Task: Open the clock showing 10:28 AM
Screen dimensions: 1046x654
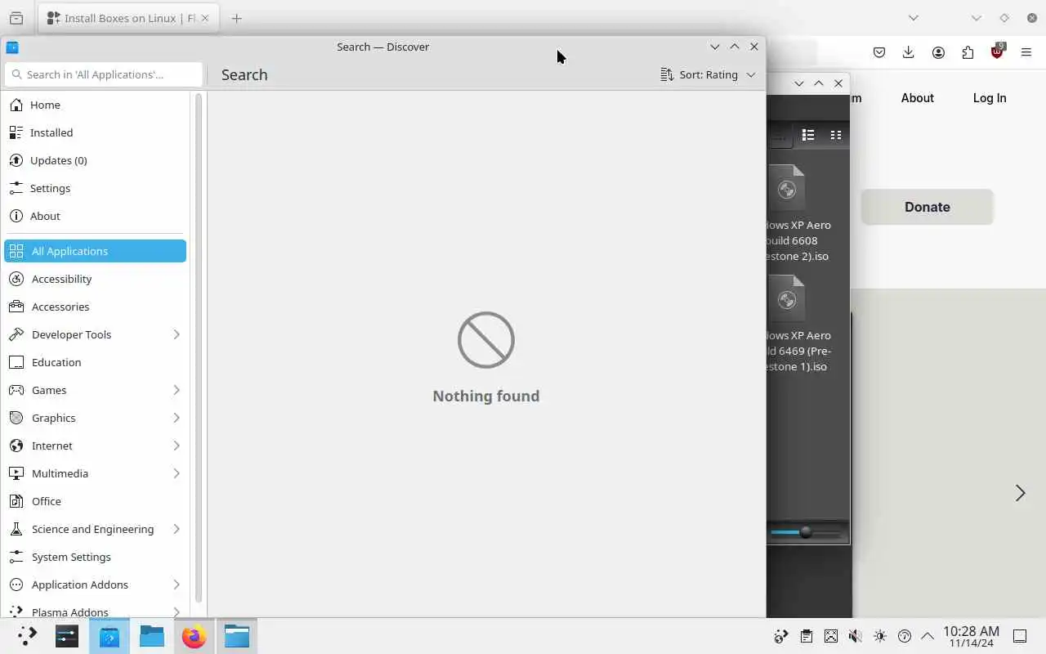Action: tap(971, 636)
